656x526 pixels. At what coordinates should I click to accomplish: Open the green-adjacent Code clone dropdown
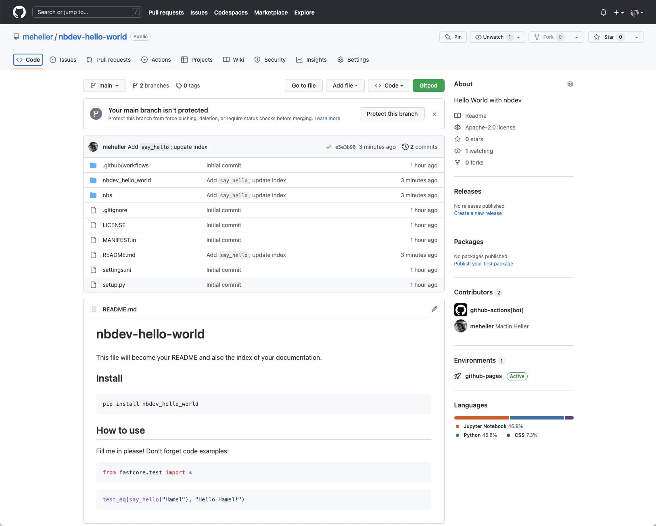[x=389, y=86]
